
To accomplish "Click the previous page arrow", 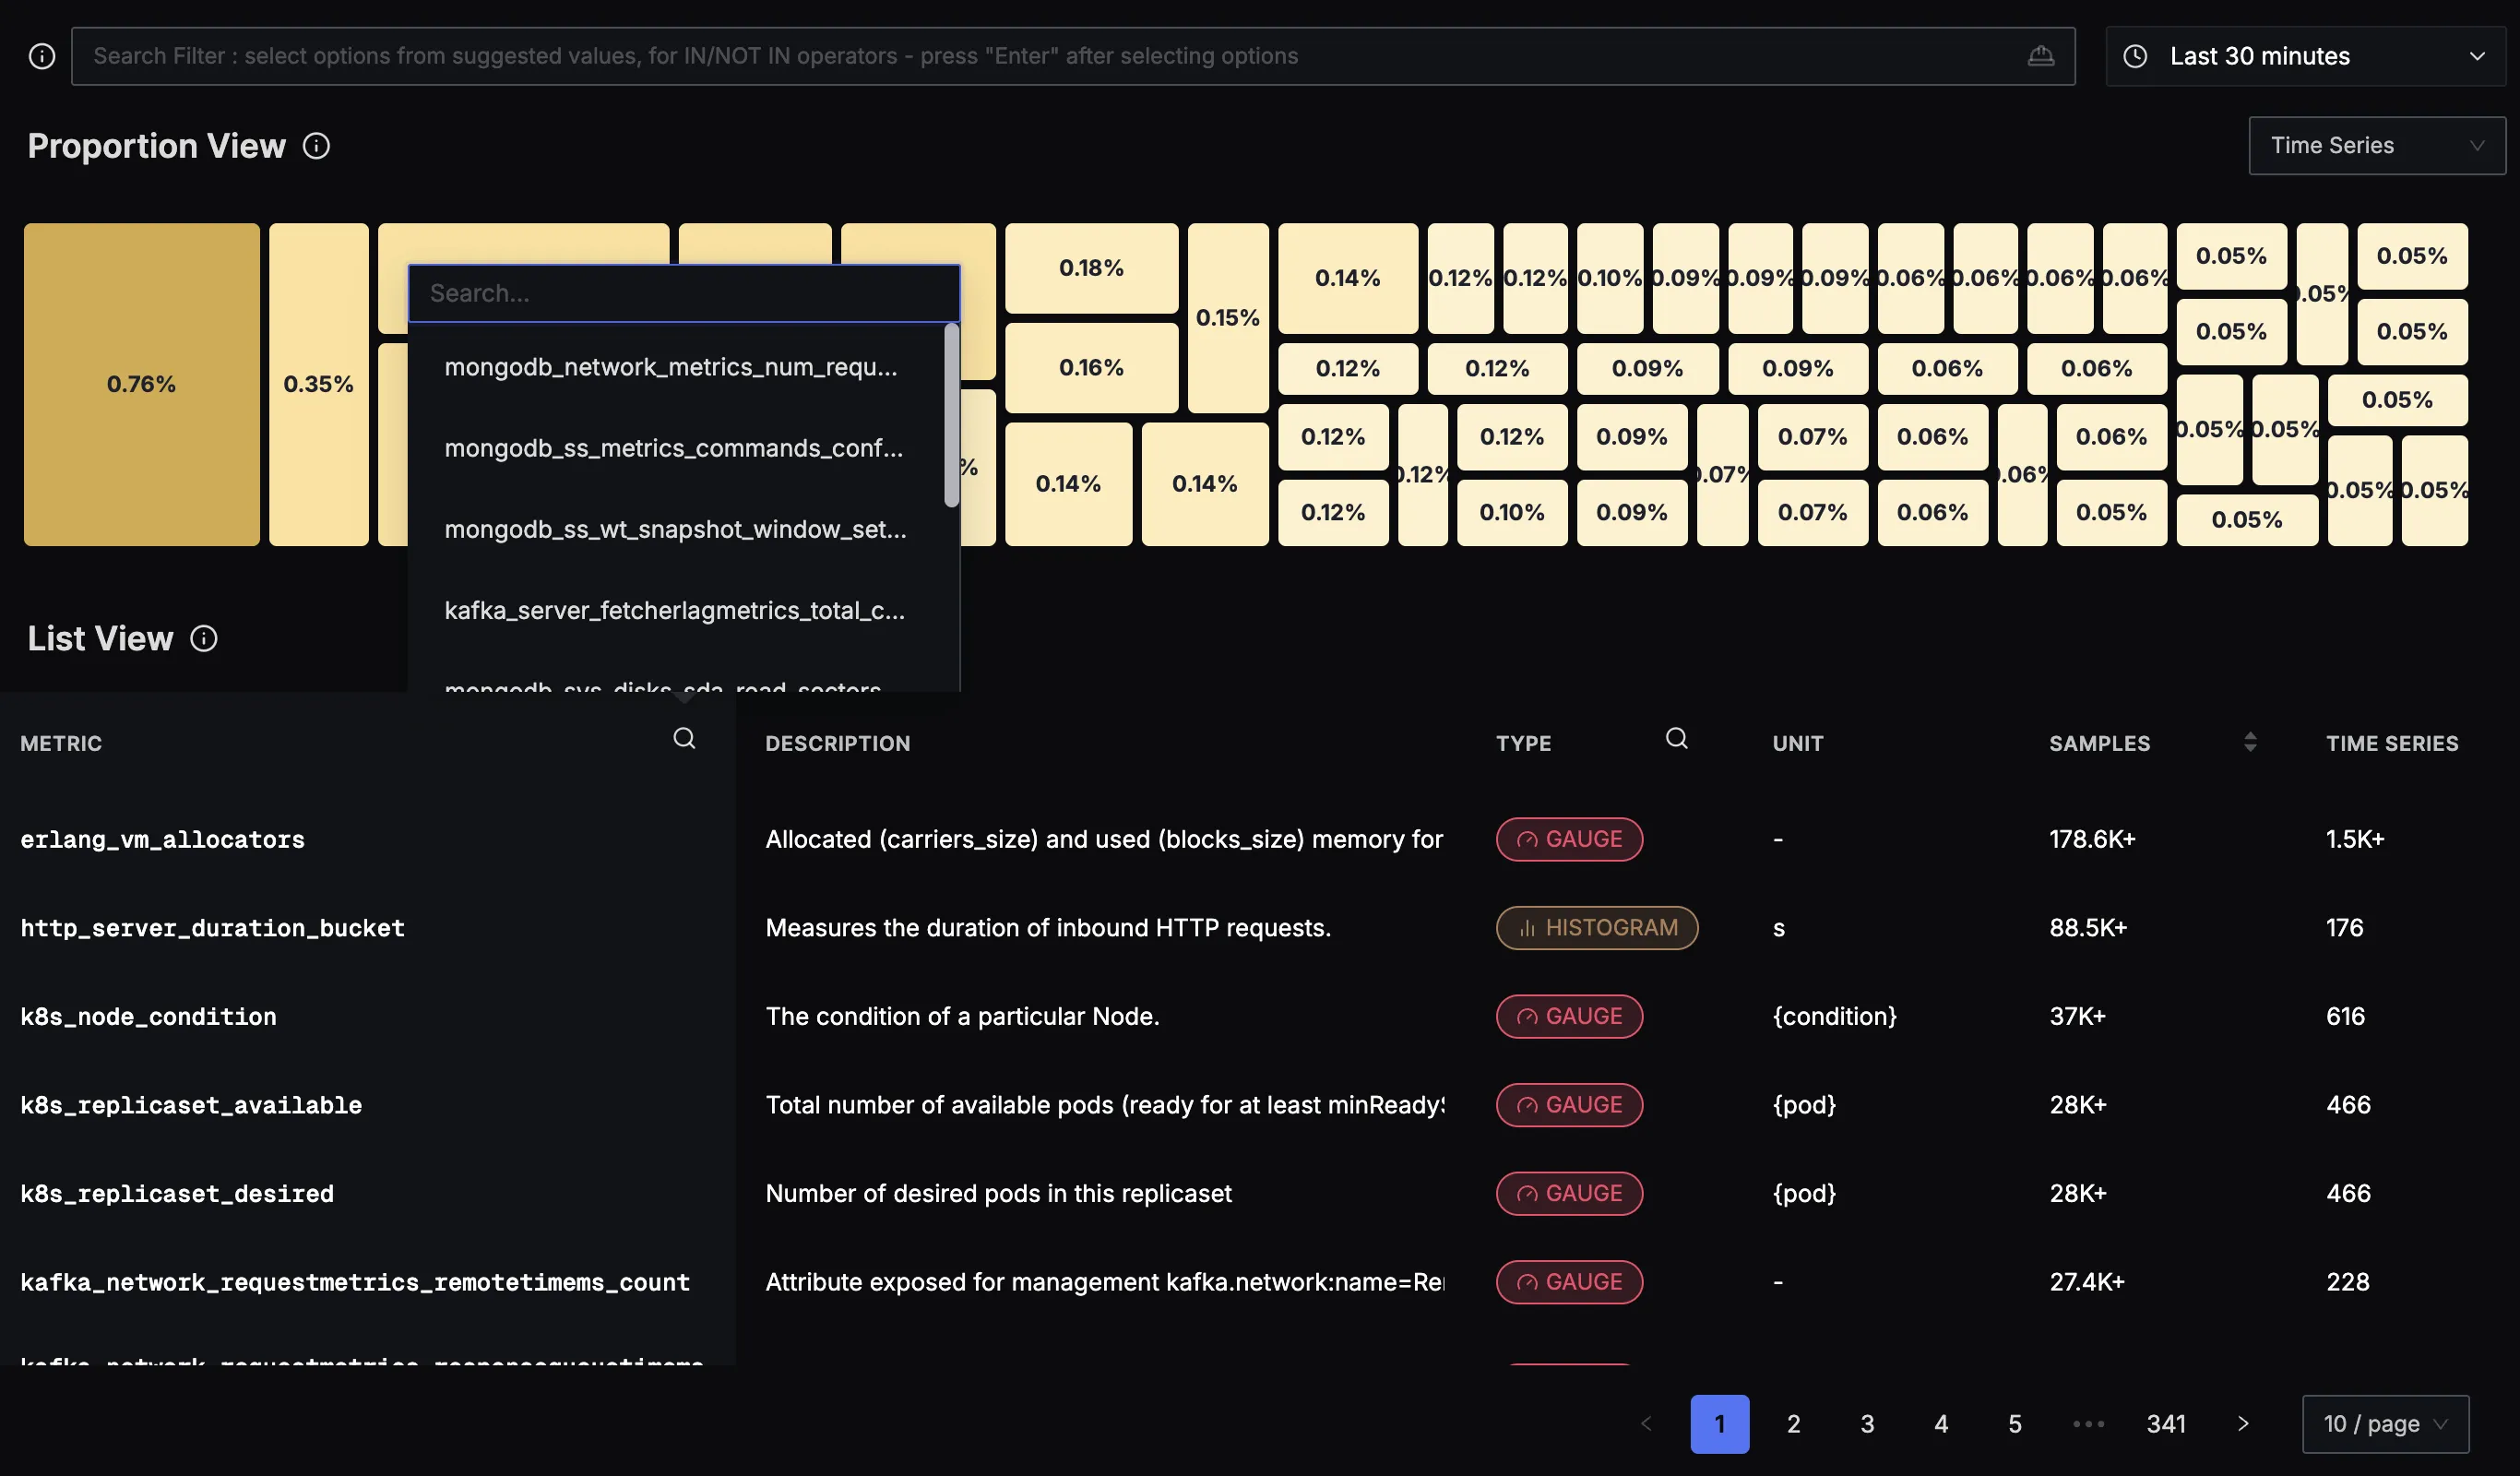I will point(1646,1423).
